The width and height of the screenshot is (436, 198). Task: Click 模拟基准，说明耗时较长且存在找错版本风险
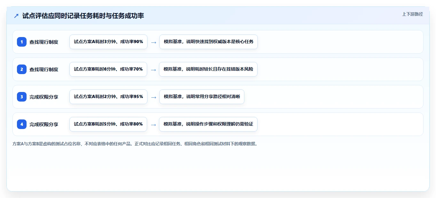pos(208,69)
